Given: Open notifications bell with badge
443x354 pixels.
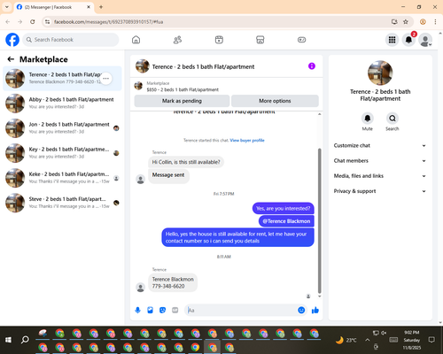Looking at the screenshot, I should pos(408,40).
